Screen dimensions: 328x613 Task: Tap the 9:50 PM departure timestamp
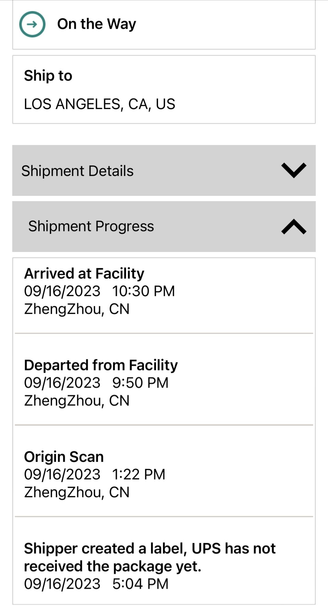click(140, 383)
